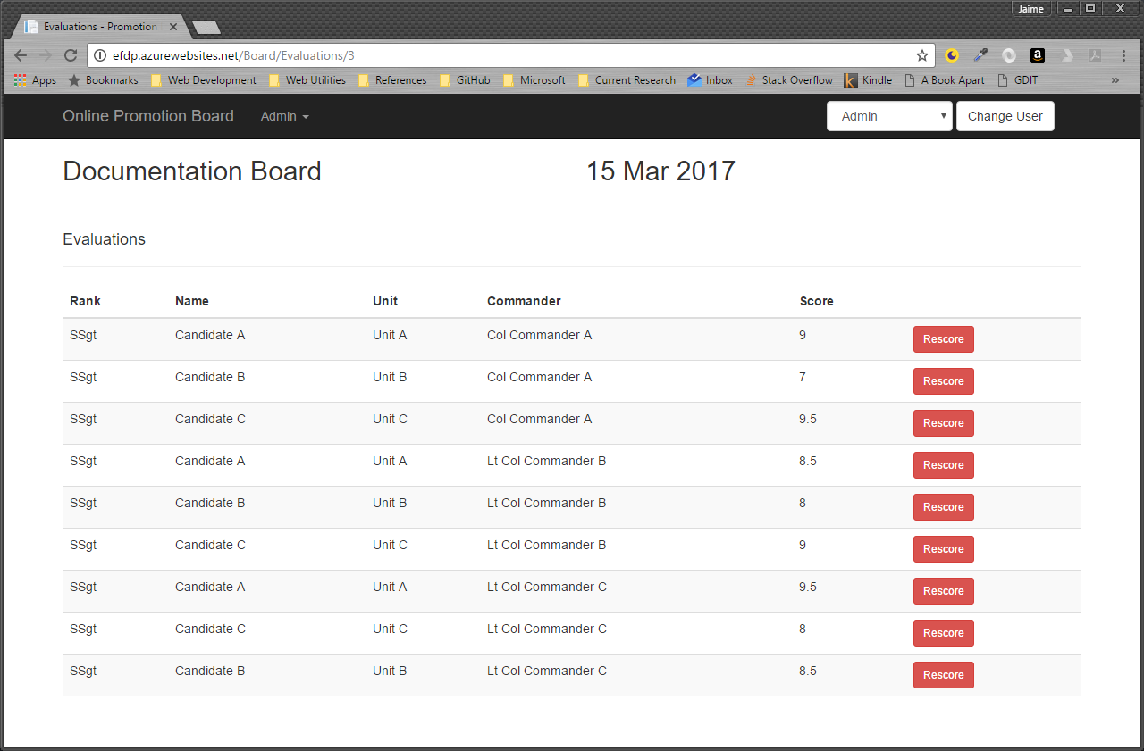Click the URL address bar field

(509, 55)
